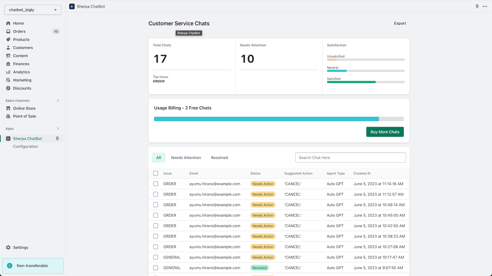The image size is (492, 276).
Task: Check the Resolved row created at 9:07:50 AM
Action: (156, 268)
